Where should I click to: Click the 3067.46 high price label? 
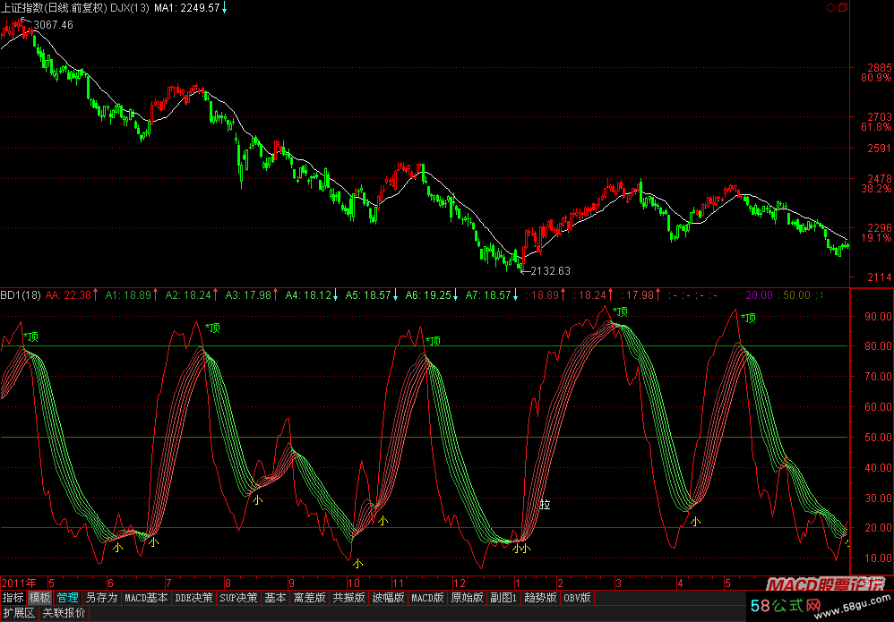pyautogui.click(x=53, y=25)
